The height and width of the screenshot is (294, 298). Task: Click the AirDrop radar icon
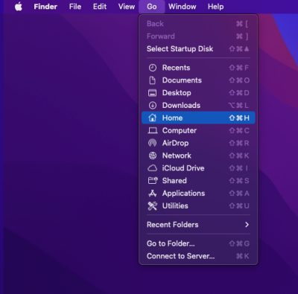(153, 143)
